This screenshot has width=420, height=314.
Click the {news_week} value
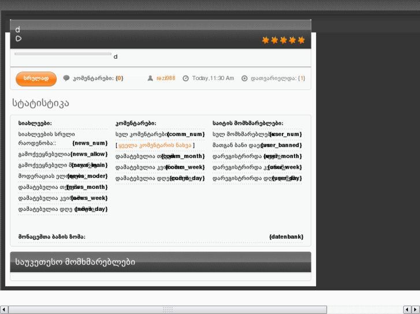pos(89,198)
